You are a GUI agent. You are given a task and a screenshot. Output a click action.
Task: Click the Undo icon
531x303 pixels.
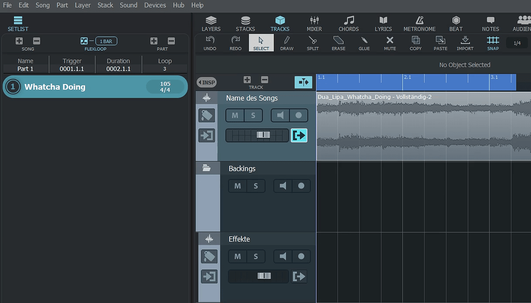[209, 42]
